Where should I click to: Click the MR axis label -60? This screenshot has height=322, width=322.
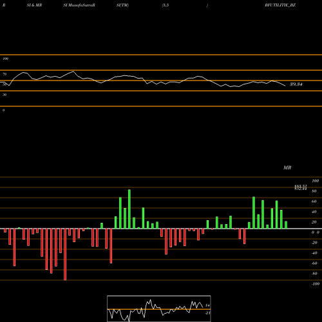[x=314, y=263]
